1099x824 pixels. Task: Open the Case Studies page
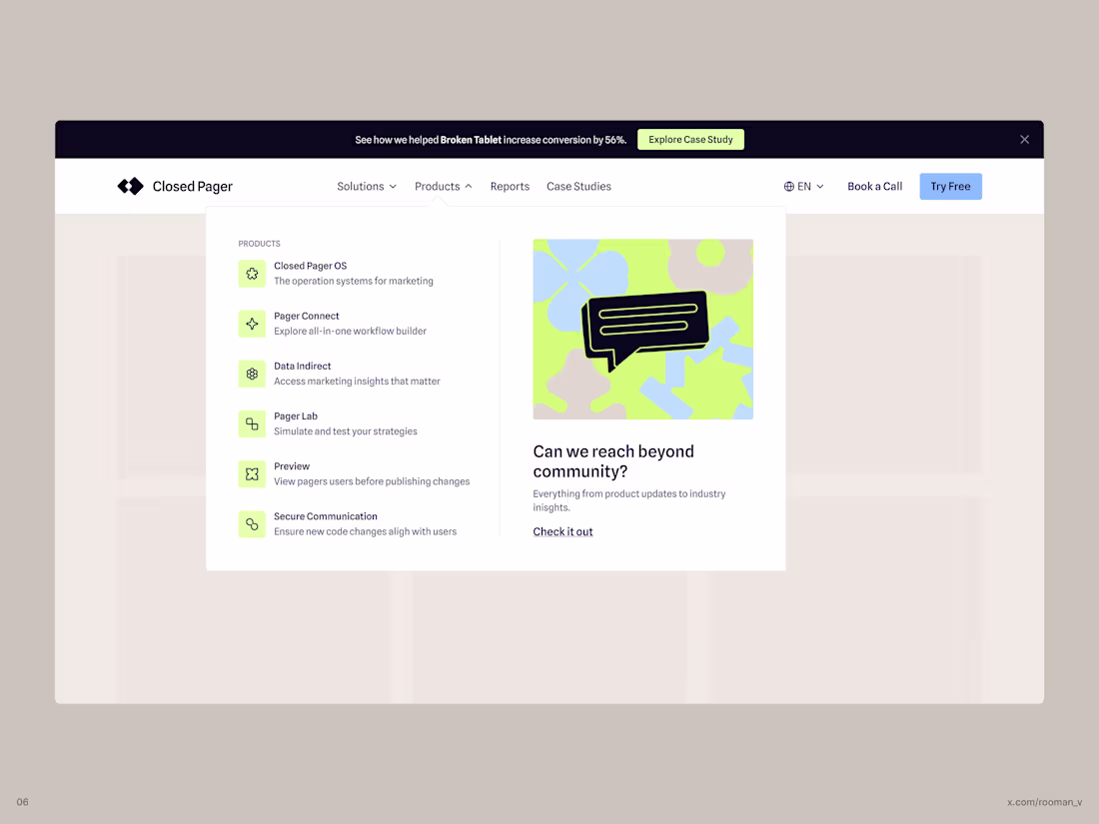[578, 186]
